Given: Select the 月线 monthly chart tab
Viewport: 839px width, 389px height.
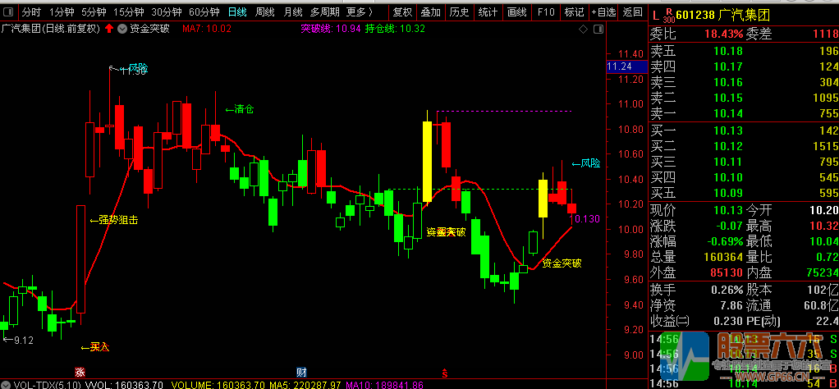Looking at the screenshot, I should tap(293, 11).
